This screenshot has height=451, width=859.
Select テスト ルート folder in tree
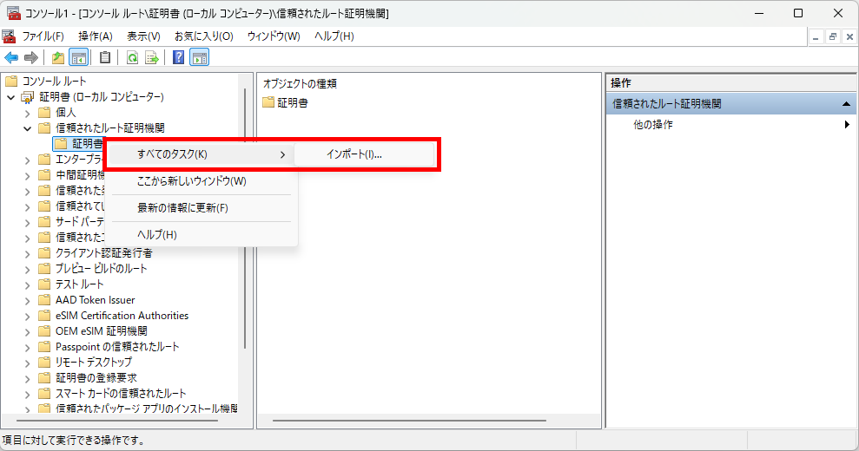(79, 284)
